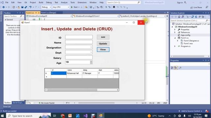
Task: Click inside the Name text field
Action: tap(79, 42)
